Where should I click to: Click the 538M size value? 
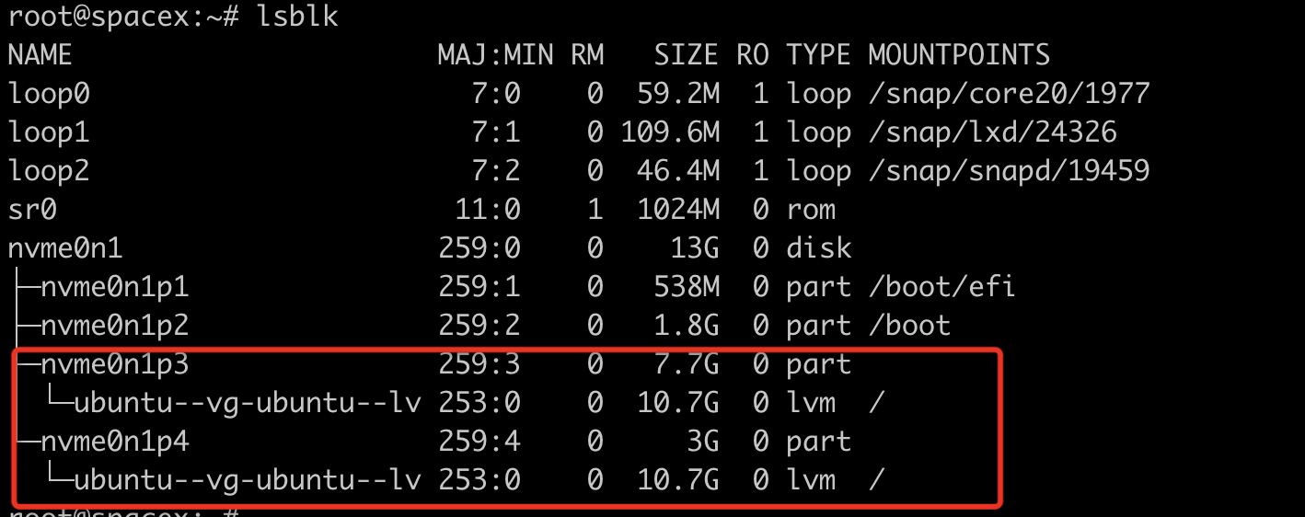pyautogui.click(x=686, y=287)
